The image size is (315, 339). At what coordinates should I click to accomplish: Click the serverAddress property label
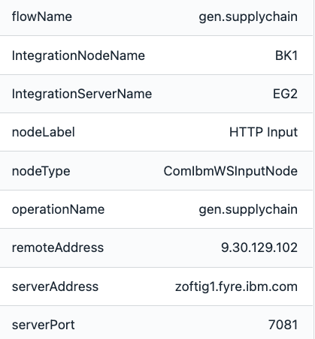[55, 286]
